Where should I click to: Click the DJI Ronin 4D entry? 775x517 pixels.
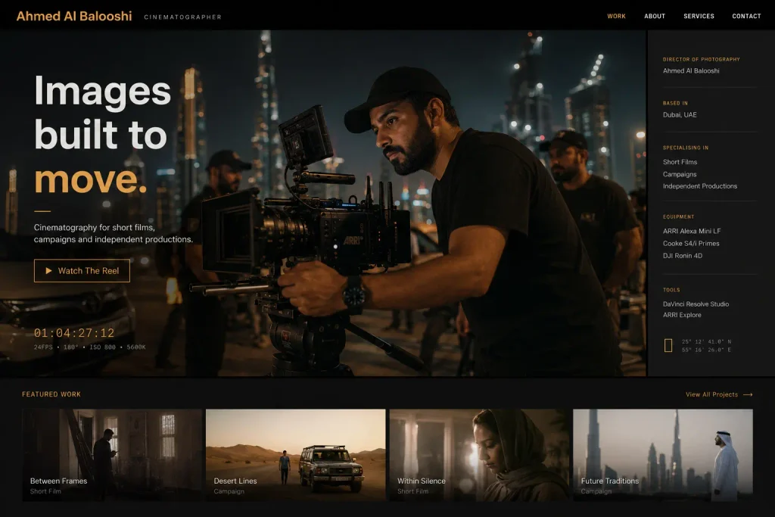(683, 256)
